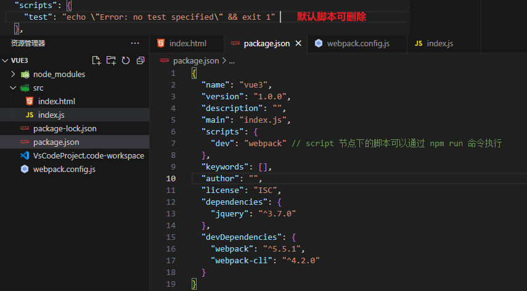The height and width of the screenshot is (291, 527).
Task: Click HTML5 icon beside index.html in tree
Action: click(30, 101)
